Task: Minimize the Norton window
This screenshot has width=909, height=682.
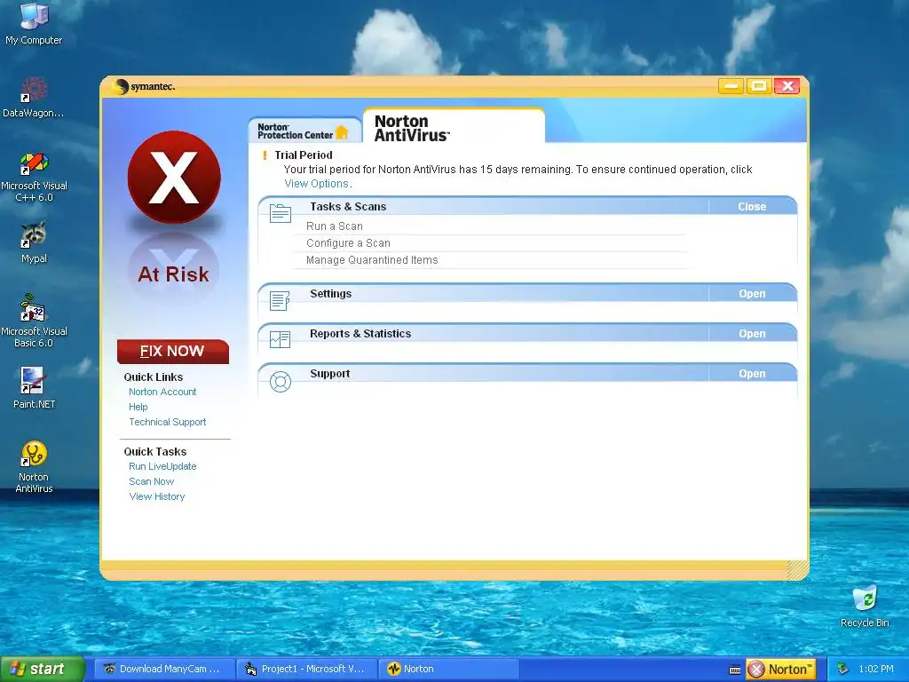Action: [x=731, y=86]
